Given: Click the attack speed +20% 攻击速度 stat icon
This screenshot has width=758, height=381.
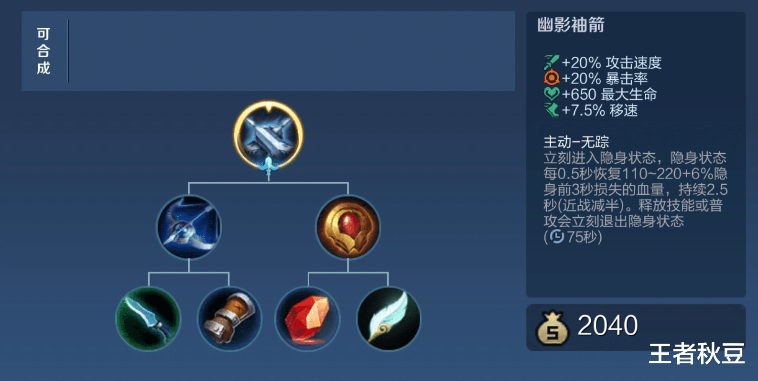Looking at the screenshot, I should pyautogui.click(x=551, y=62).
